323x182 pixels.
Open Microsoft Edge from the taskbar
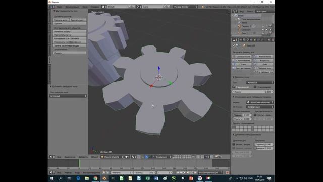click(x=78, y=178)
